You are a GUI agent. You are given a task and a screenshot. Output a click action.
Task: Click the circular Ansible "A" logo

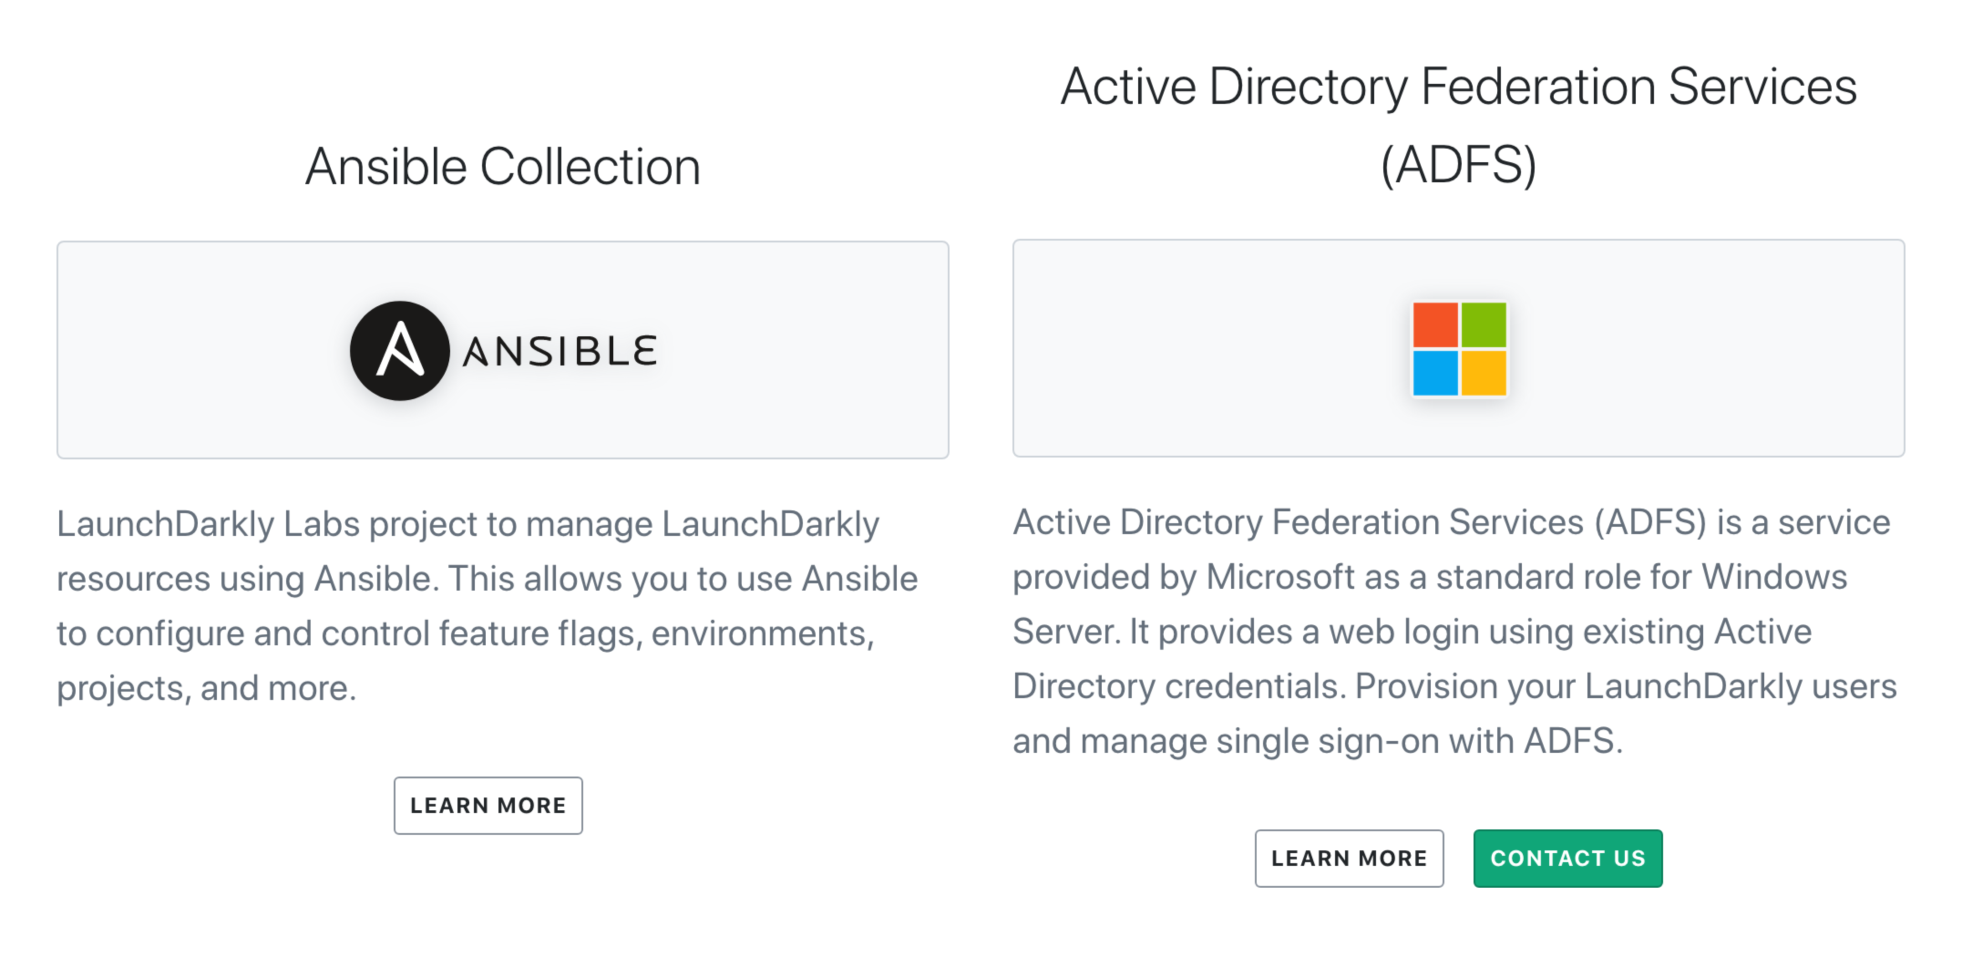399,350
